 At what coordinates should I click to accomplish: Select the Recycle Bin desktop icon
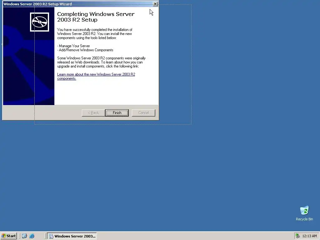pyautogui.click(x=304, y=213)
